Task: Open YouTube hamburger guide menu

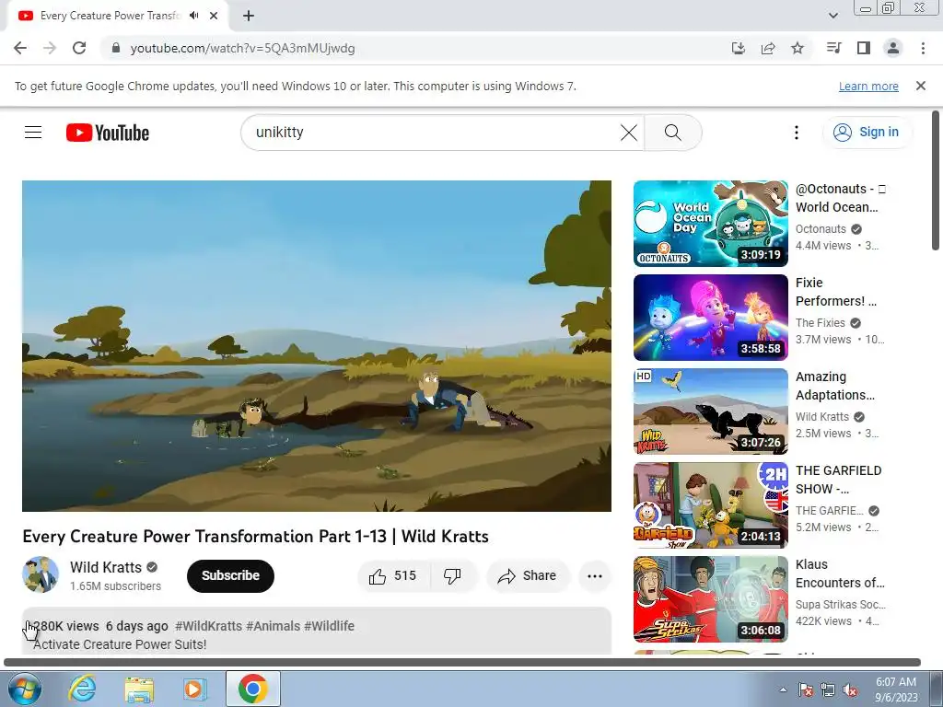Action: [x=33, y=133]
